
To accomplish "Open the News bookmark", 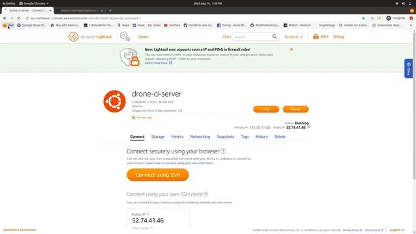I will 138,25.
